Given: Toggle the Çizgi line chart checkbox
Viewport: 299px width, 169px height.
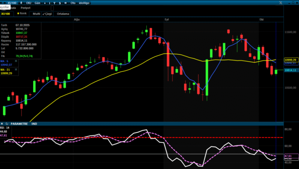Looking at the screenshot, I should pos(47,14).
